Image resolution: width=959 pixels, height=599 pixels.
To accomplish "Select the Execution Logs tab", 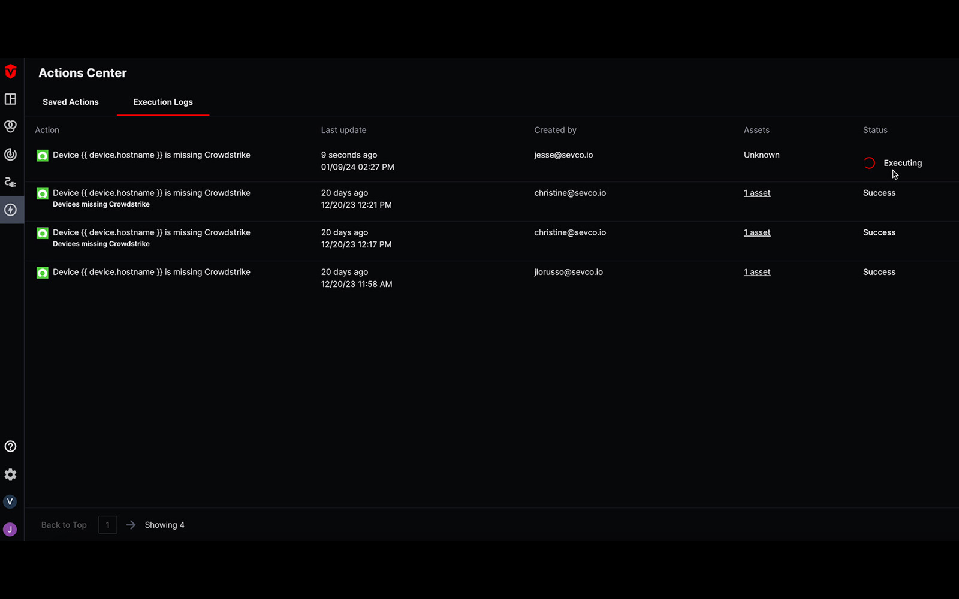I will pyautogui.click(x=163, y=102).
